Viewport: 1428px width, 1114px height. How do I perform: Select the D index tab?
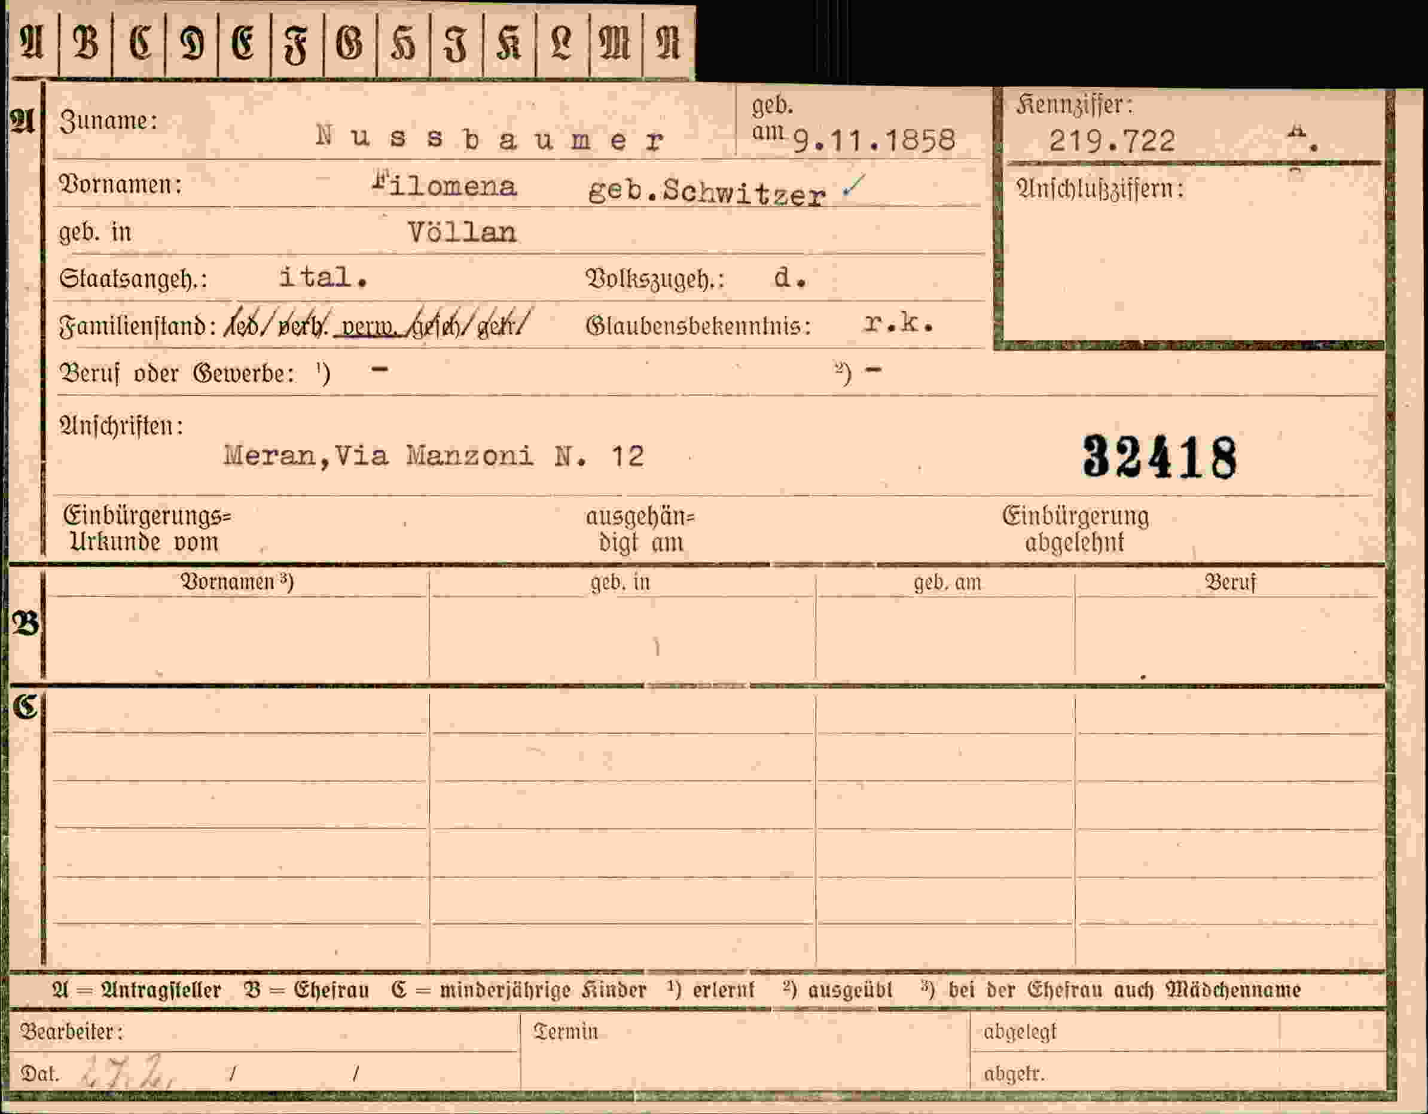pyautogui.click(x=191, y=44)
